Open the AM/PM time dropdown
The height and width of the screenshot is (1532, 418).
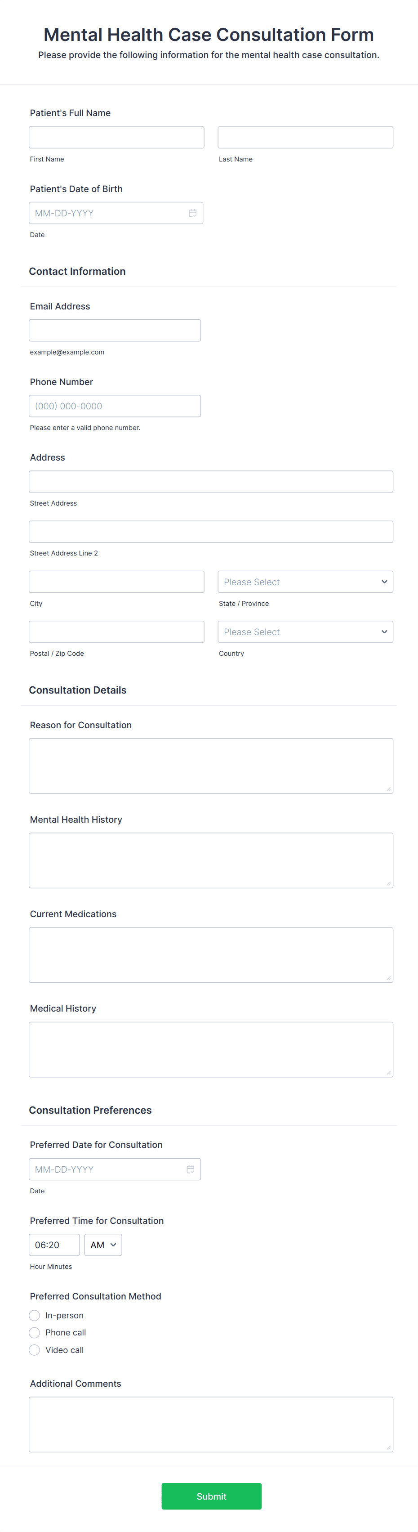tap(103, 1245)
